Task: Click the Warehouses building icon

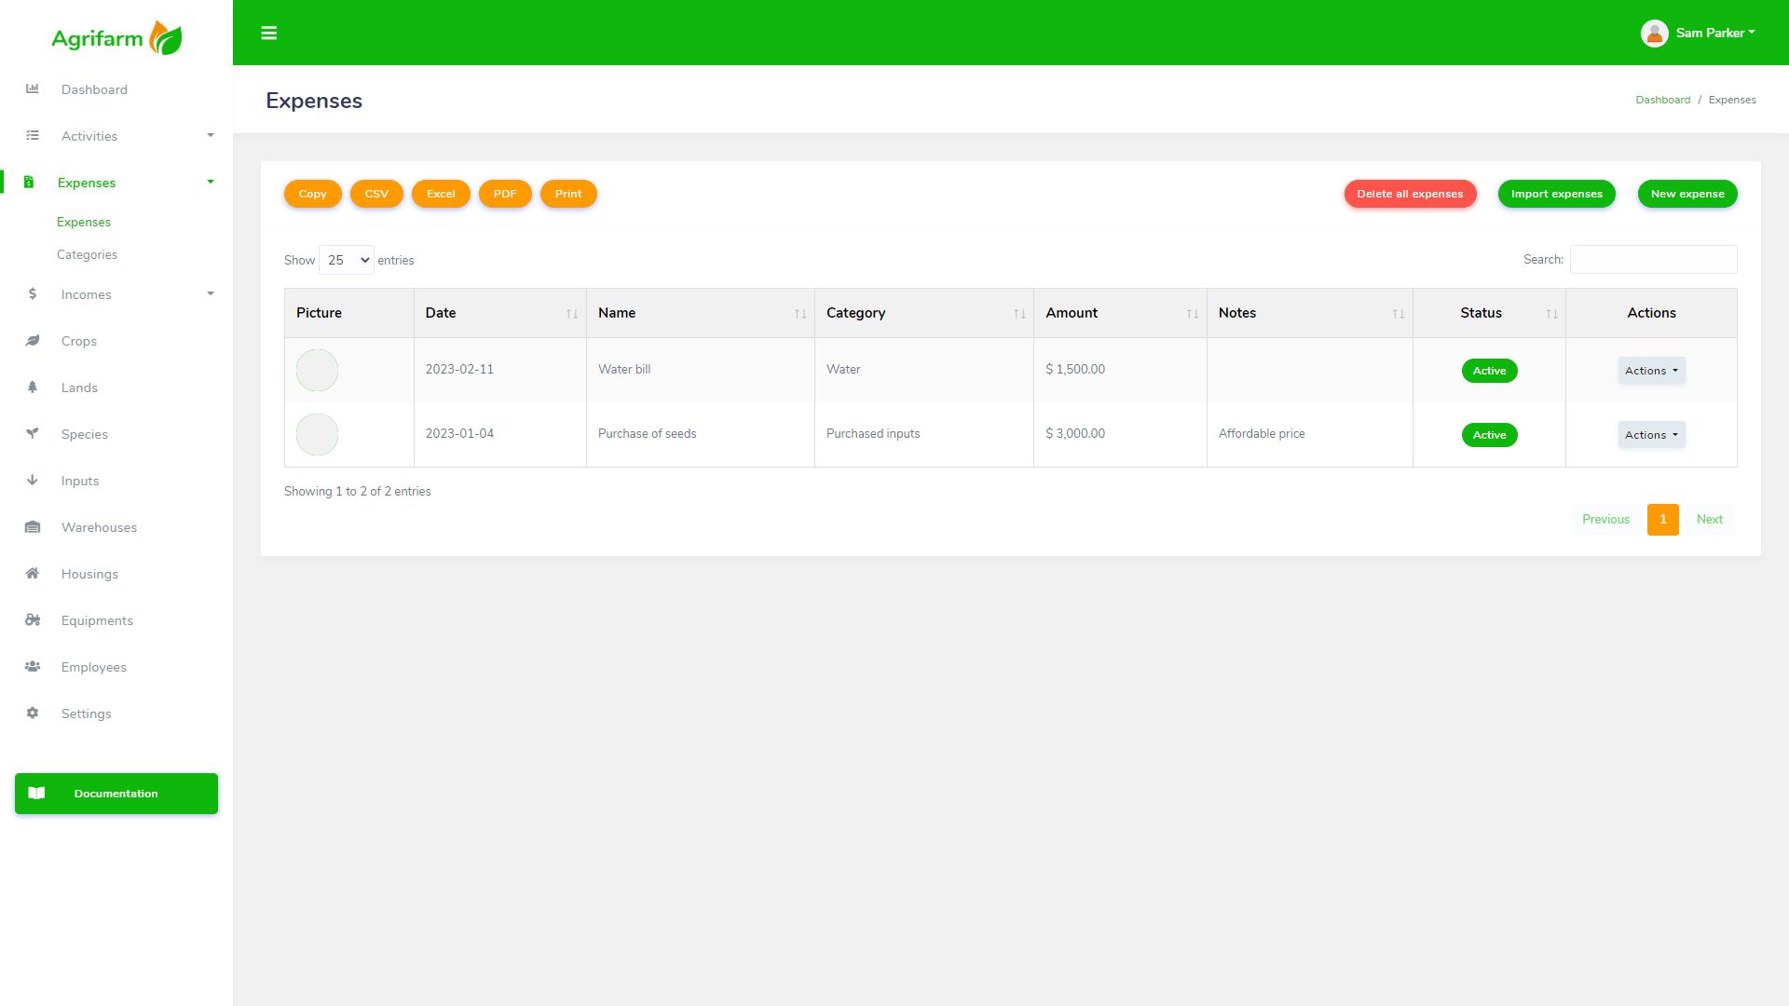Action: point(33,527)
